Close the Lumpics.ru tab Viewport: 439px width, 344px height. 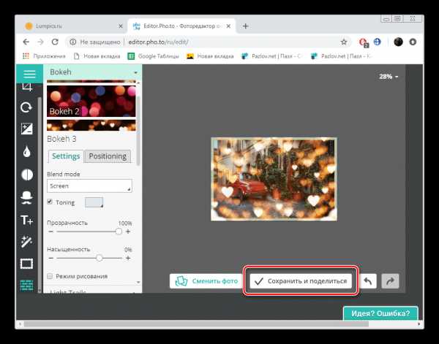click(x=121, y=26)
